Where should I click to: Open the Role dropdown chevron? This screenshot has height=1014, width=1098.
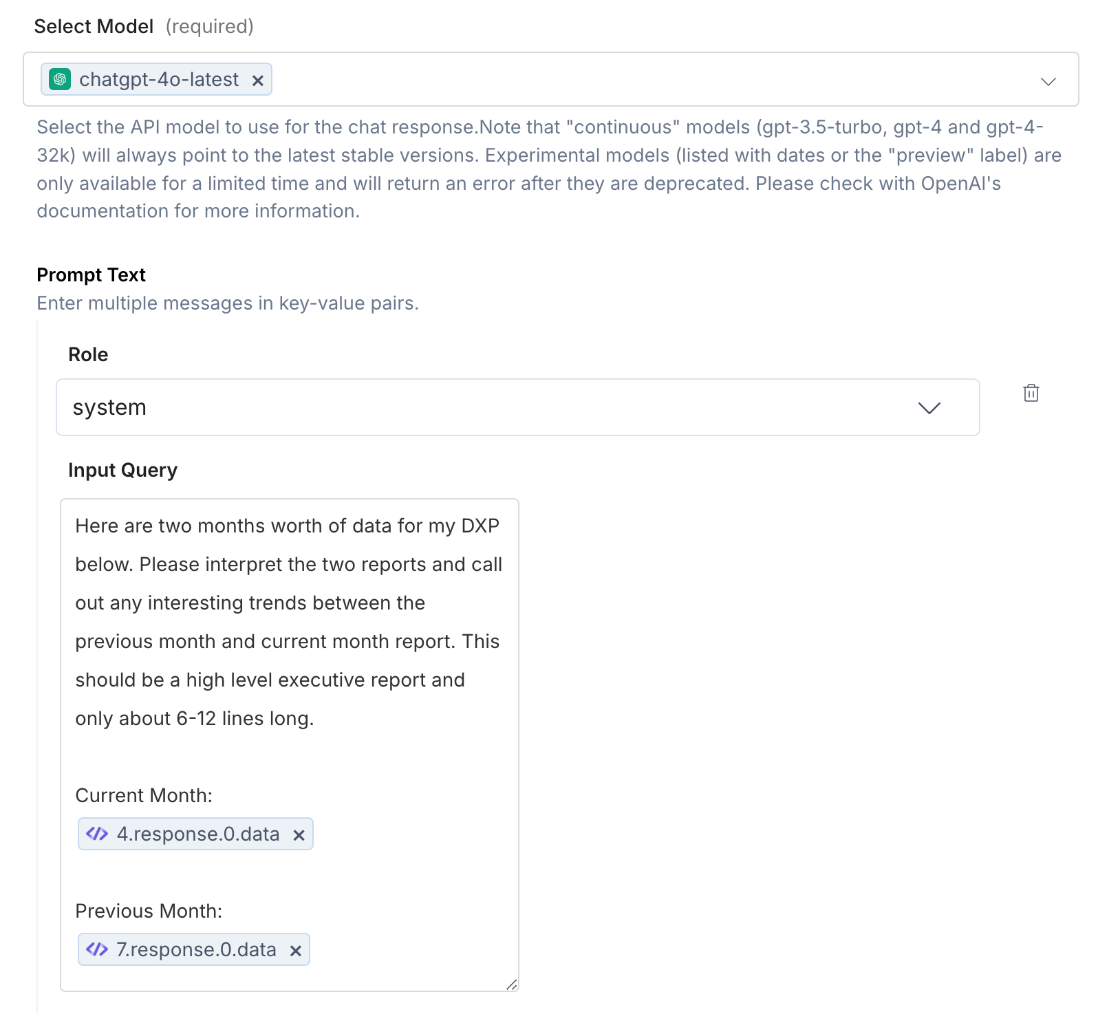coord(929,408)
